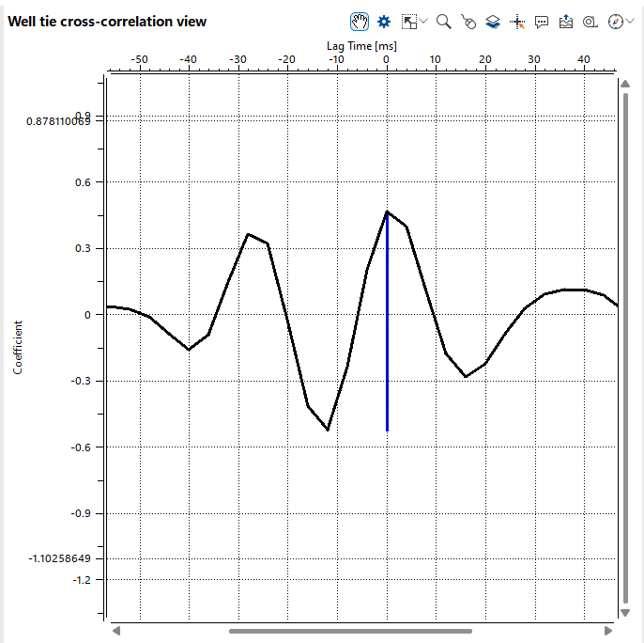Click the horizontal scrollbar left arrow
This screenshot has width=644, height=643.
point(116,631)
